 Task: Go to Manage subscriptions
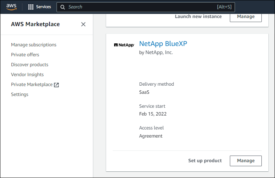(34, 45)
